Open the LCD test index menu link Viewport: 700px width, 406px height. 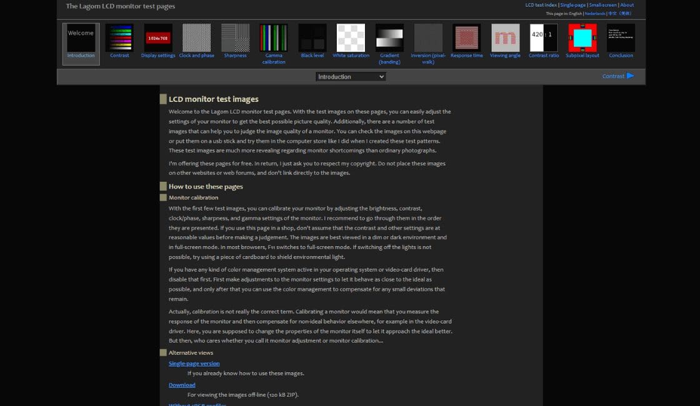pos(541,5)
